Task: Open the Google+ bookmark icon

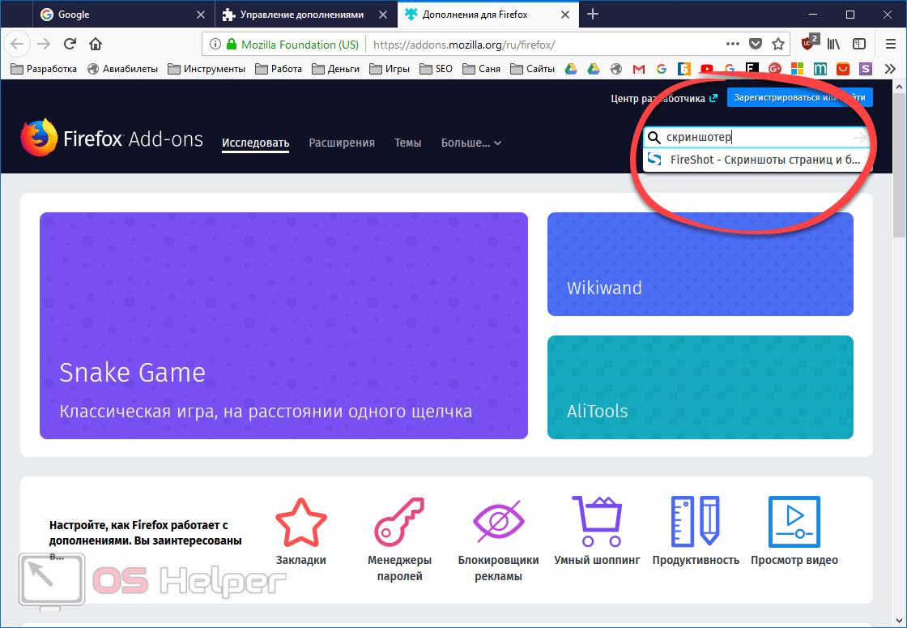Action: point(774,69)
